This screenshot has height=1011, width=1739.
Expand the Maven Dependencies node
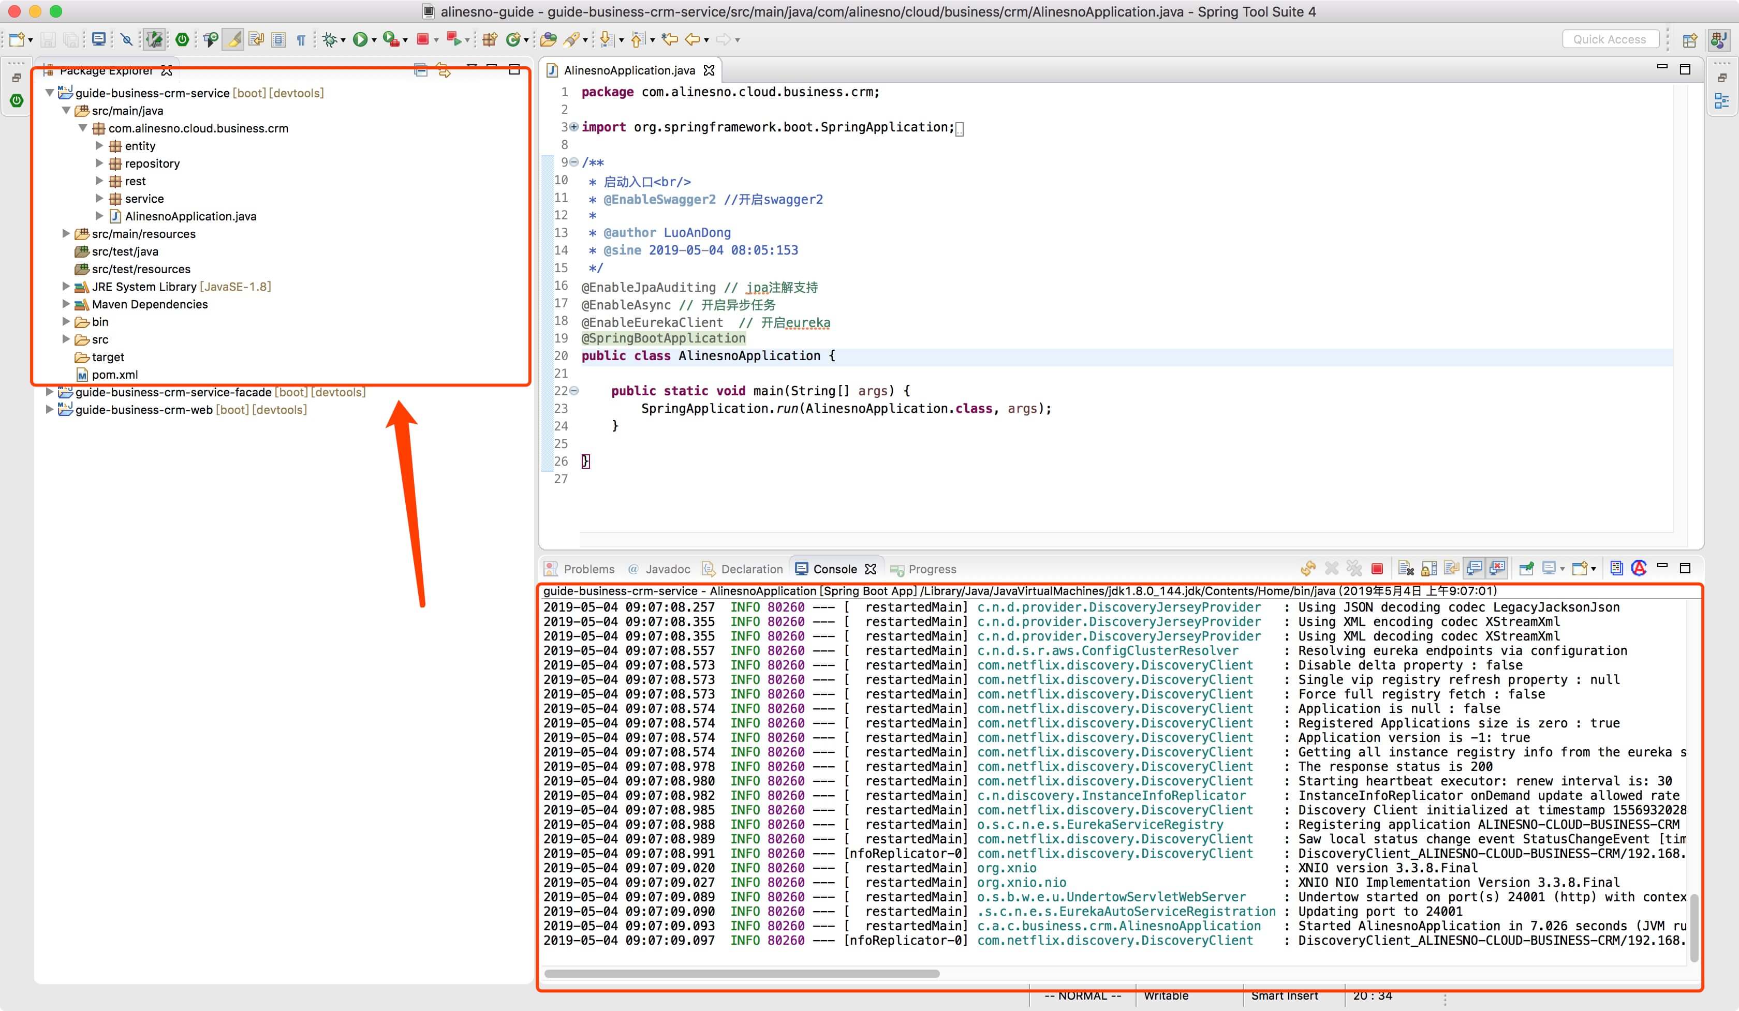[66, 304]
